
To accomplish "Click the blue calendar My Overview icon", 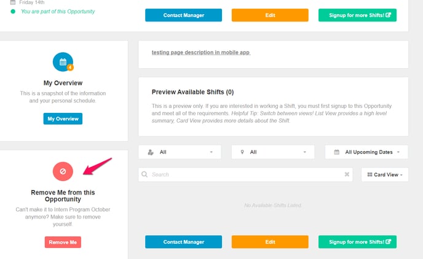I will [x=63, y=62].
